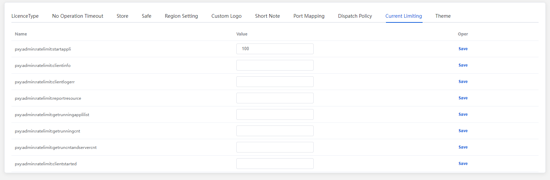Save the clientstarted rate limit

pyautogui.click(x=463, y=164)
